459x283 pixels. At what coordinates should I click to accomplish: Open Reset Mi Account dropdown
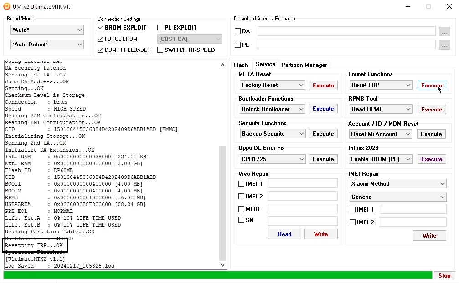pos(381,134)
